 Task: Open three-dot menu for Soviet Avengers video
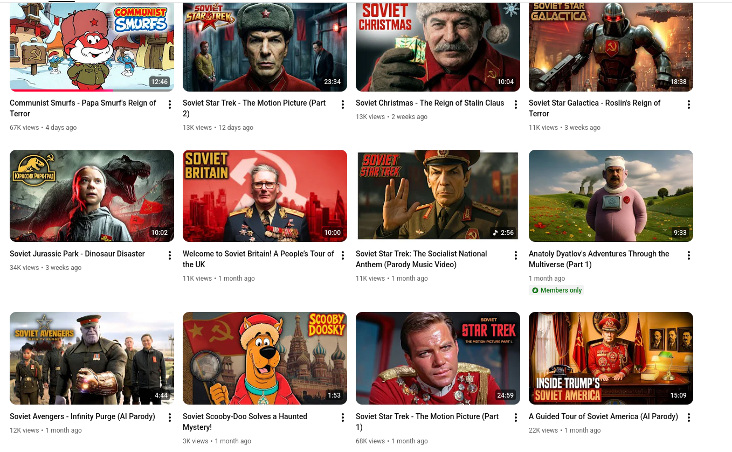click(169, 418)
